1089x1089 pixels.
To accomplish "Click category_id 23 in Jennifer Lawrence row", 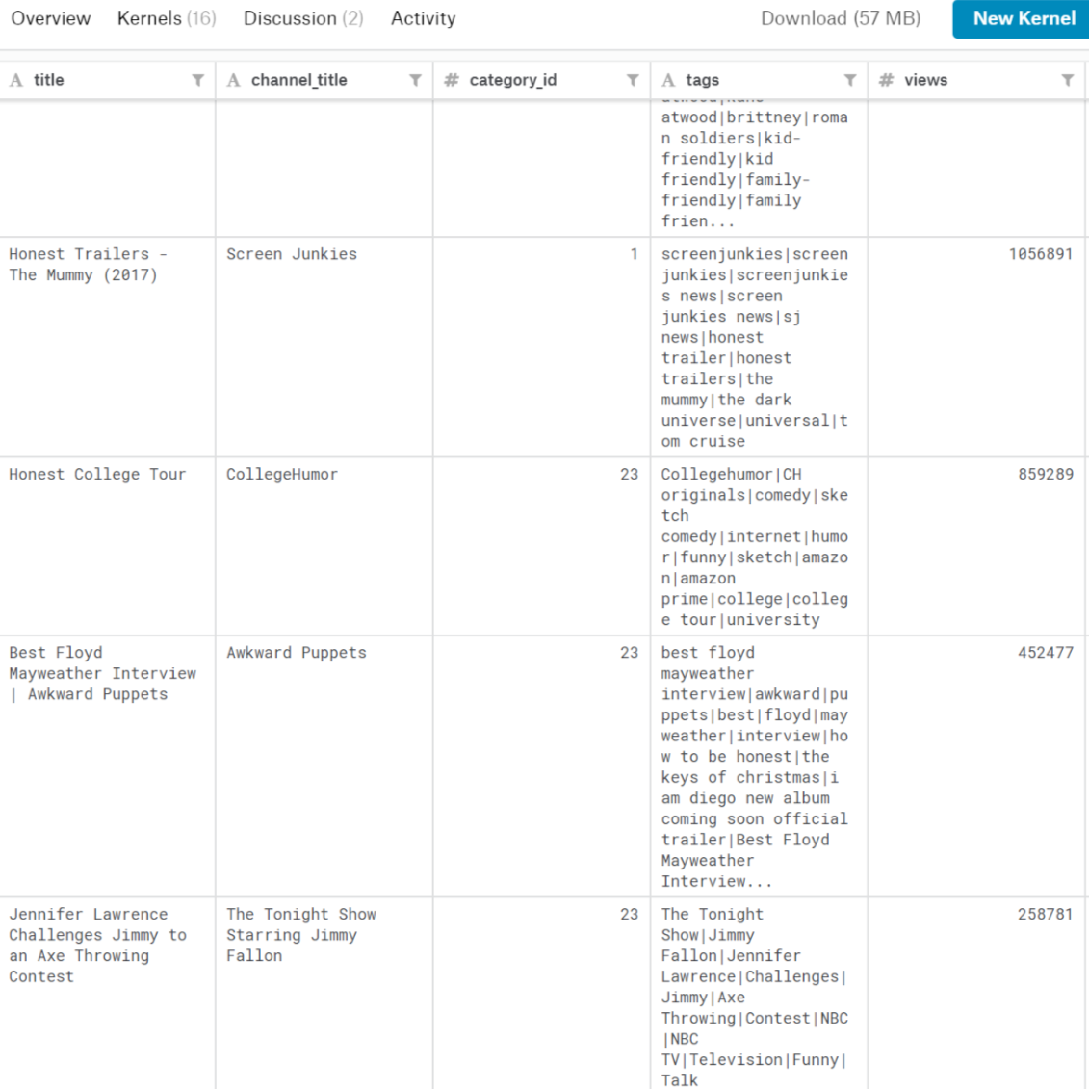I will [629, 915].
